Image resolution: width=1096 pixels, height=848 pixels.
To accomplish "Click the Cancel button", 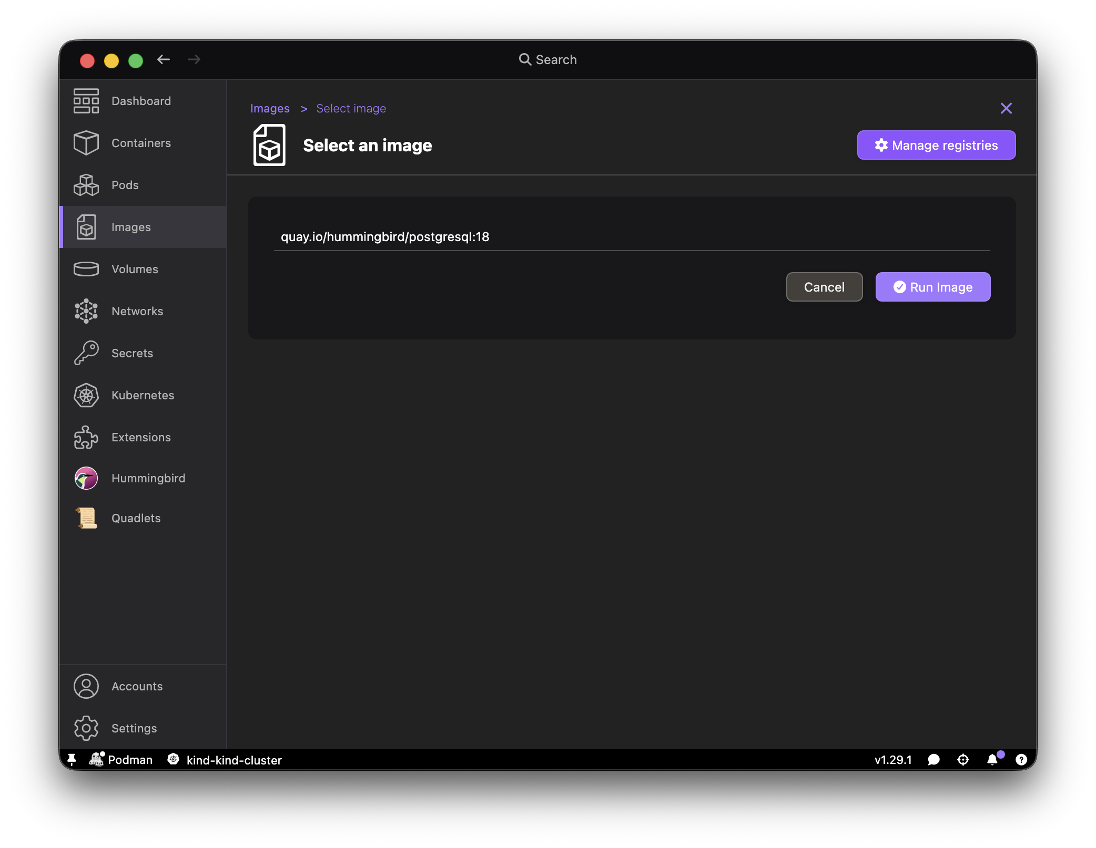I will (x=824, y=287).
